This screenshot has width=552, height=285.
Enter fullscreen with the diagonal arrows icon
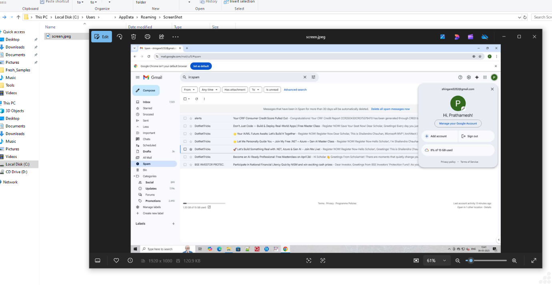coord(534,261)
